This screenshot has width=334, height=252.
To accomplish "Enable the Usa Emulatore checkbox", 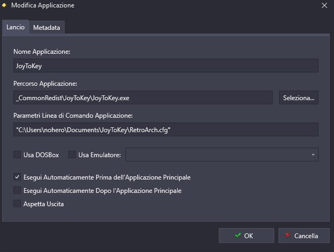I will [72, 155].
